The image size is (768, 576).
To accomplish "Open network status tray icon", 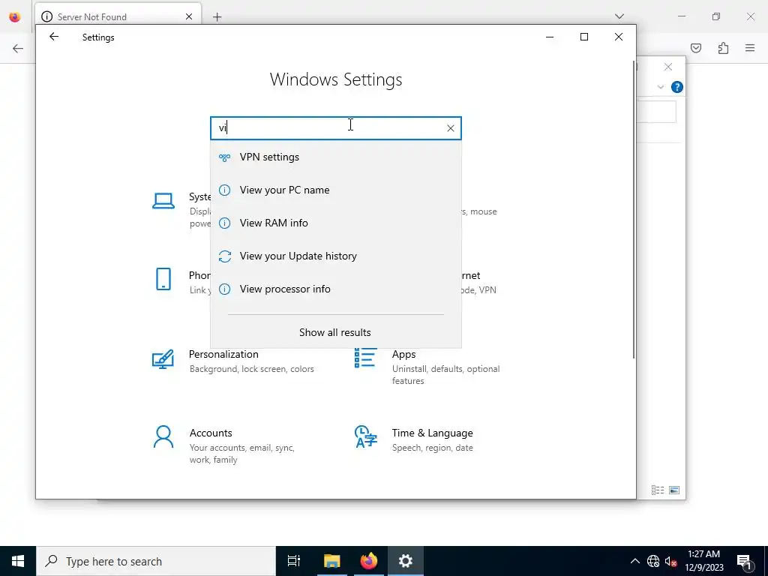I will click(653, 561).
